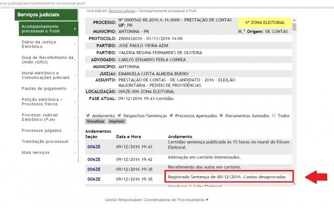Viewport: 334px width, 208px height.
Task: Expand arrow beside Acompanhamento processual e Push
Action: [x=75, y=29]
